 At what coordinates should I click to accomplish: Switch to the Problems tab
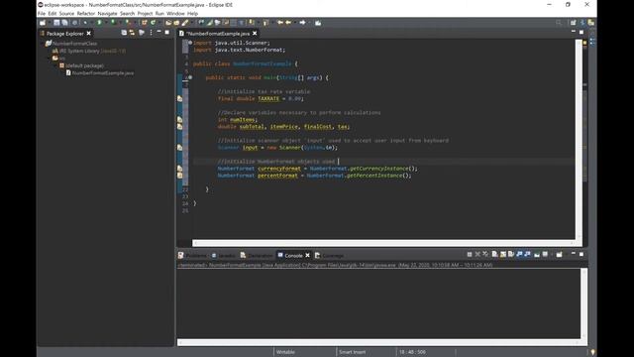pyautogui.click(x=192, y=256)
